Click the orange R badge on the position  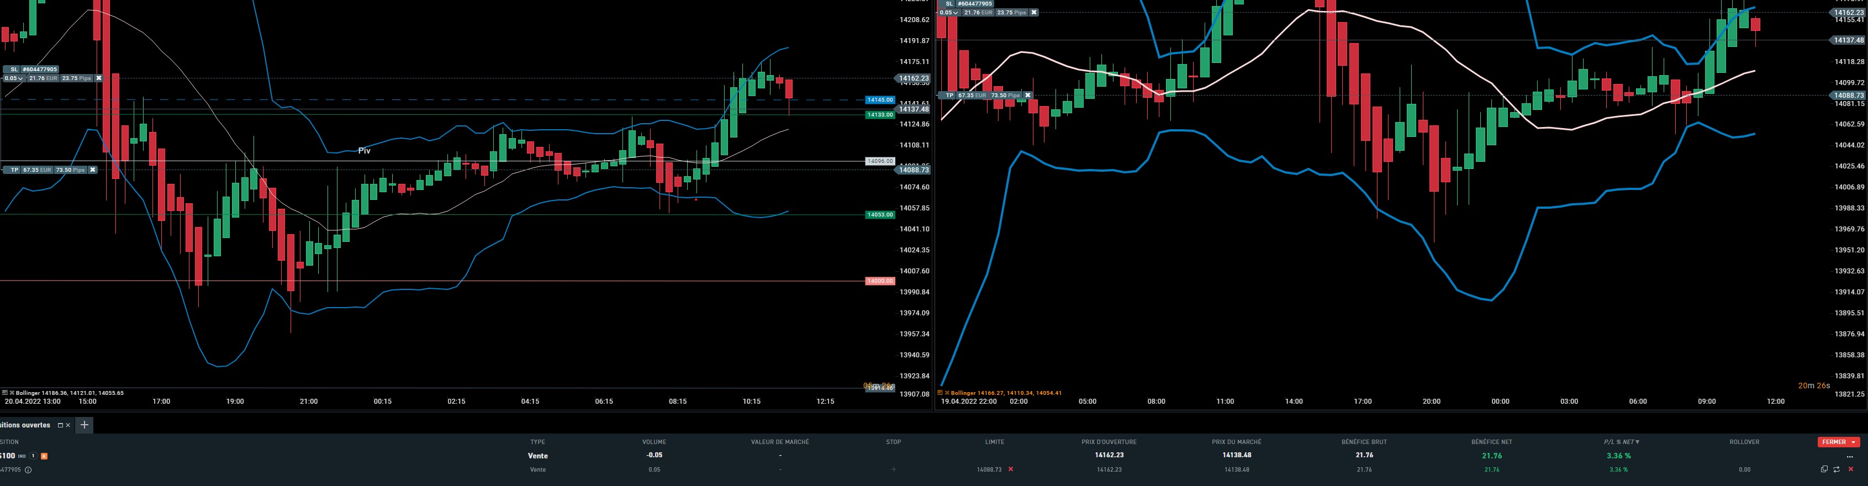point(44,456)
